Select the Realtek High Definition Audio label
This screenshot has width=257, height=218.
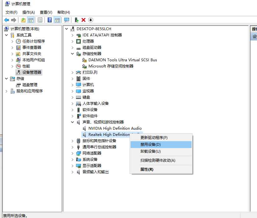pos(109,135)
